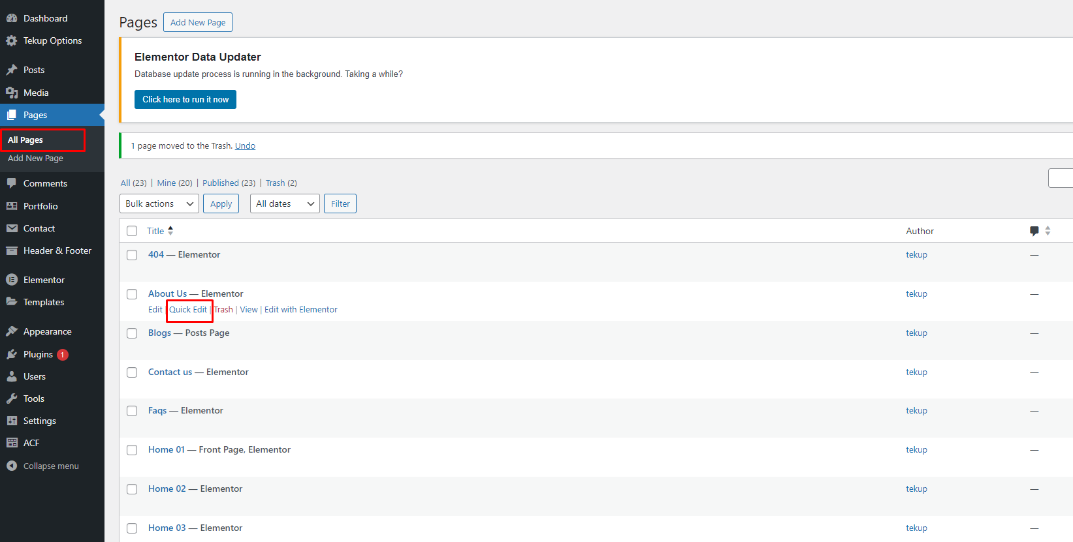
Task: Click the Users person icon
Action: pos(12,376)
